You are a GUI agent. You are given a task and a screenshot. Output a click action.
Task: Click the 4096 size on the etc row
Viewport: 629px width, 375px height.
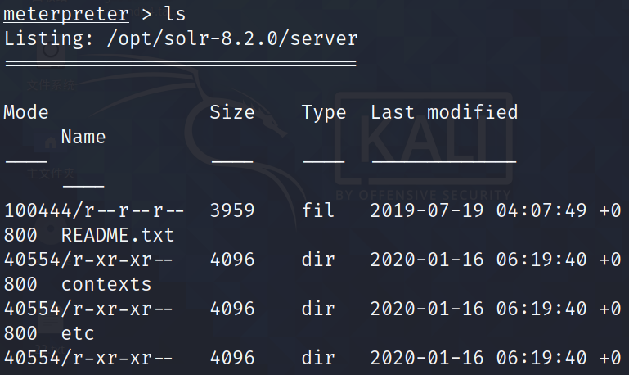(231, 309)
